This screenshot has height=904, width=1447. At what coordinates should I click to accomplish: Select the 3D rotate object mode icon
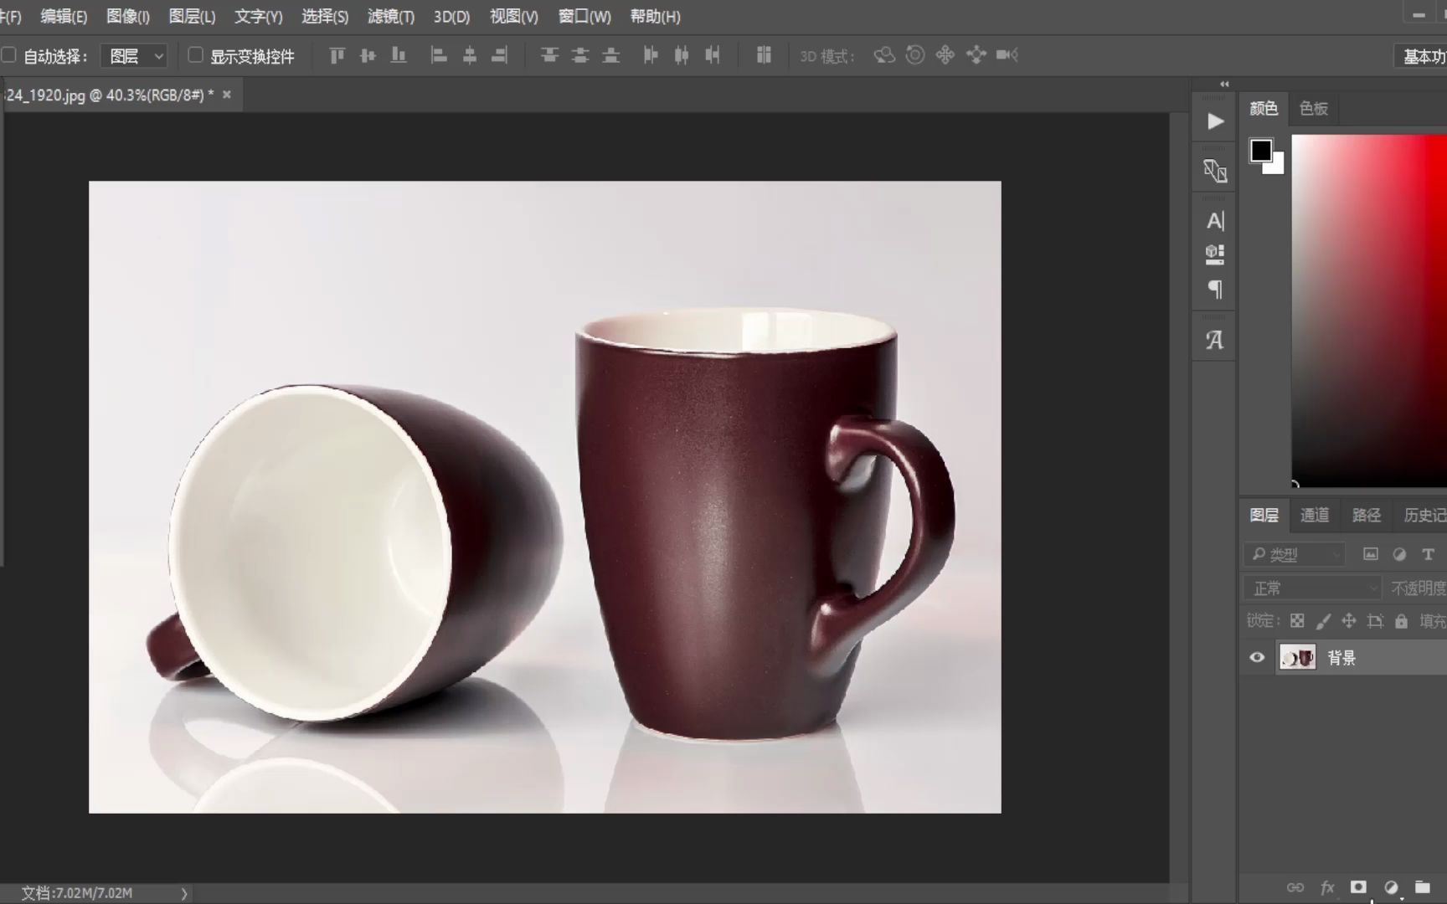point(884,55)
